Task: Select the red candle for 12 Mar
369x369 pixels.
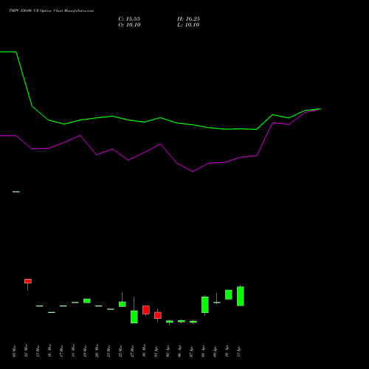Action: click(x=28, y=281)
